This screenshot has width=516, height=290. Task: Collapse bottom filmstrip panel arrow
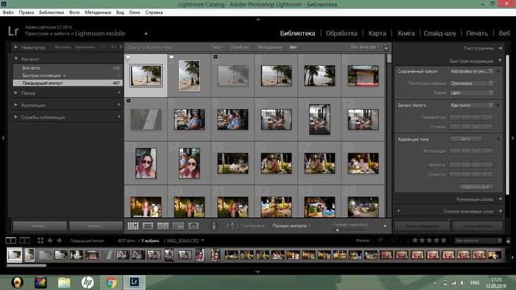pos(258,272)
